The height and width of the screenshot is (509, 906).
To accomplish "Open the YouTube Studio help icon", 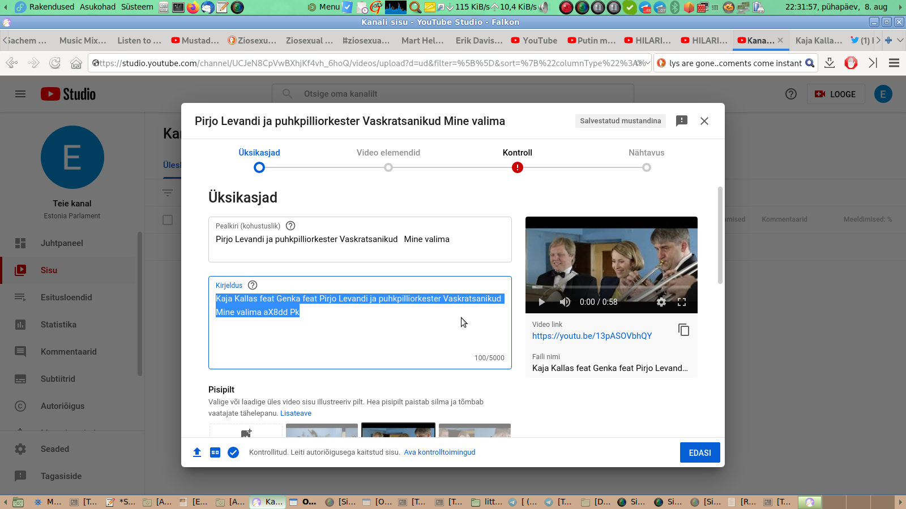I will [791, 94].
